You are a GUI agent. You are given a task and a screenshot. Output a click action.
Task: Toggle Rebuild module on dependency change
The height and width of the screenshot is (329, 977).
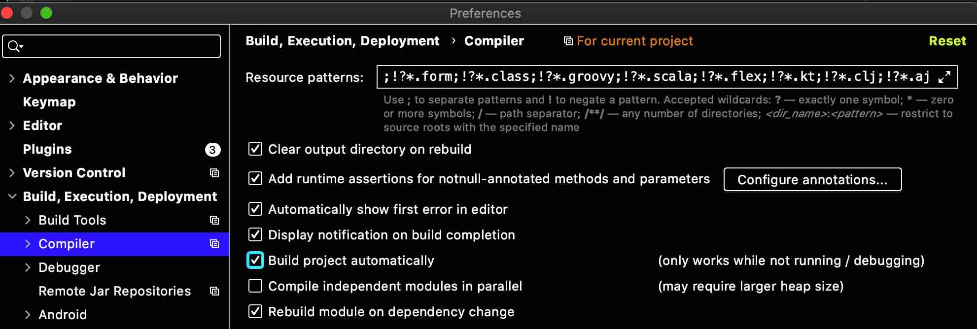pyautogui.click(x=255, y=311)
